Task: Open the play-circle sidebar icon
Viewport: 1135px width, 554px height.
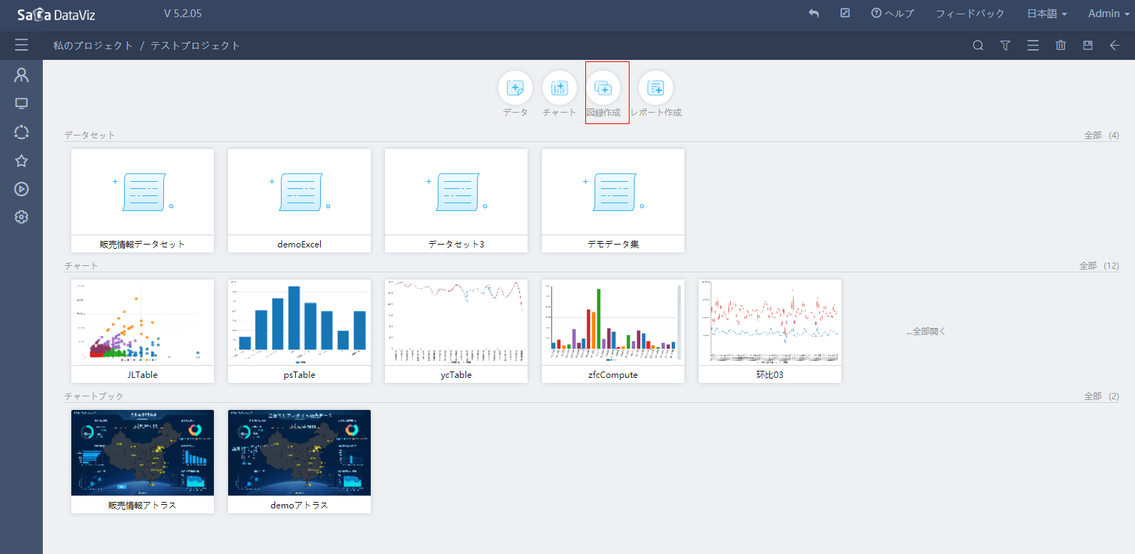Action: (21, 189)
